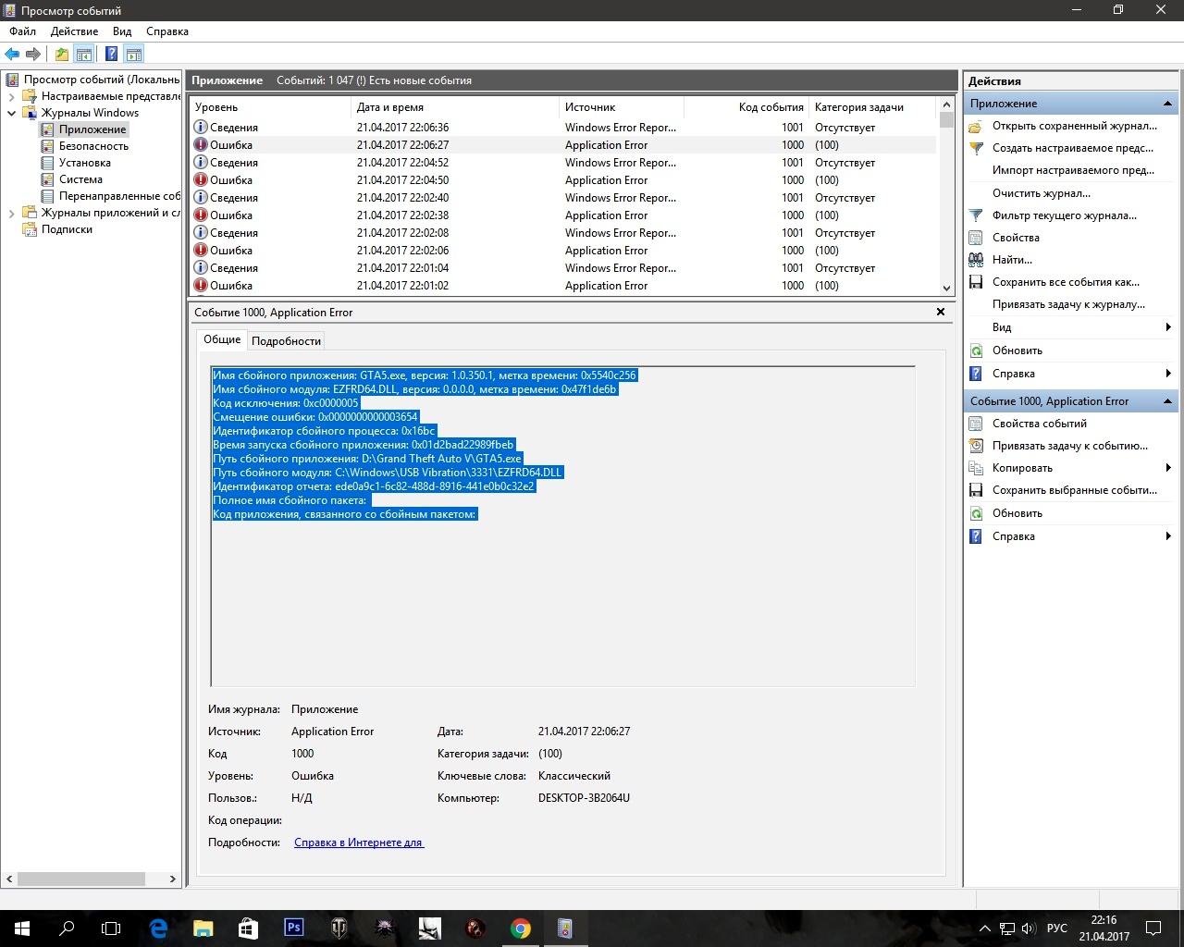This screenshot has width=1184, height=947.
Task: Open the 'Действие' menu
Action: pos(74,31)
